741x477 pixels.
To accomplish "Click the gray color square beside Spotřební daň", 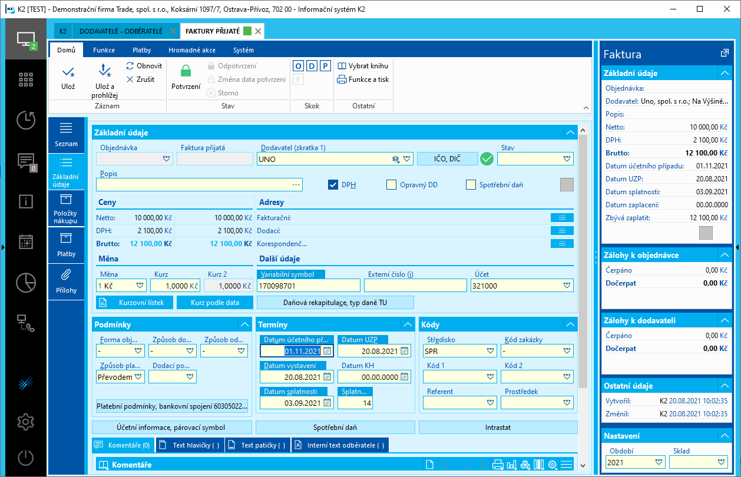I will 566,185.
